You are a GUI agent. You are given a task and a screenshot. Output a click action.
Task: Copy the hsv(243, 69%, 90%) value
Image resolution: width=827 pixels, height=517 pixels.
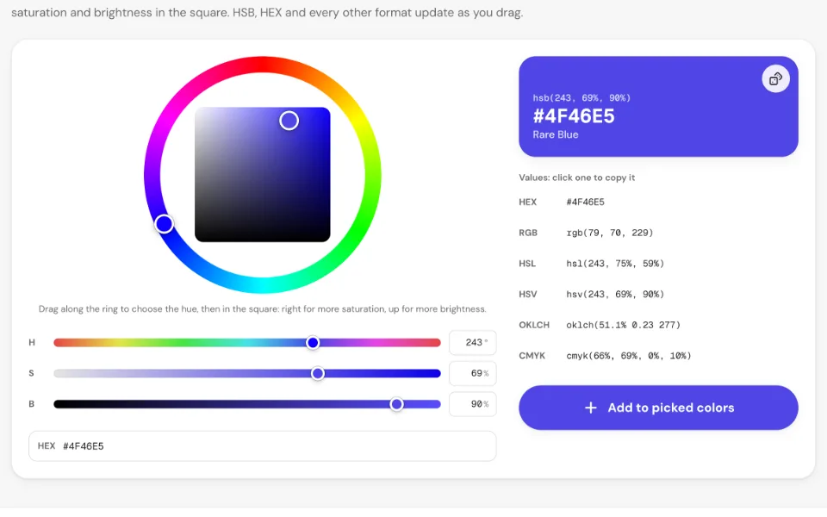coord(615,294)
